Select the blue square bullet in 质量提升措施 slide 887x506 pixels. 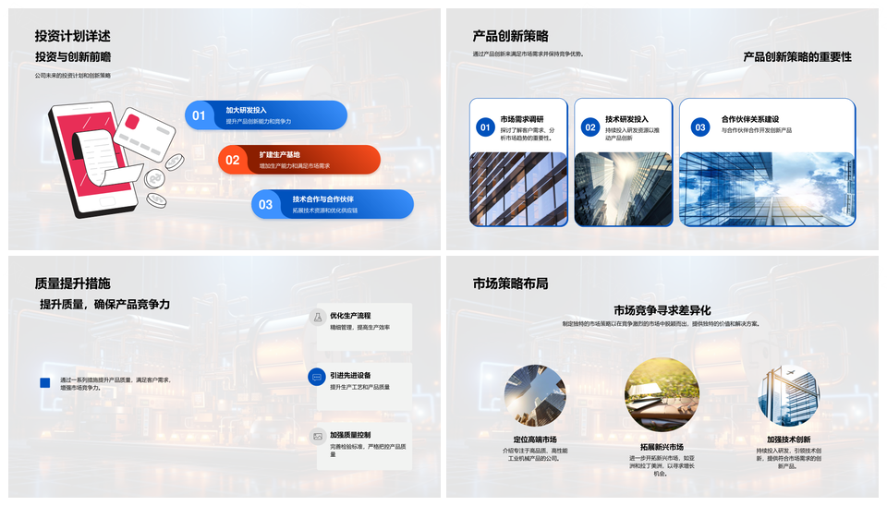coord(44,383)
